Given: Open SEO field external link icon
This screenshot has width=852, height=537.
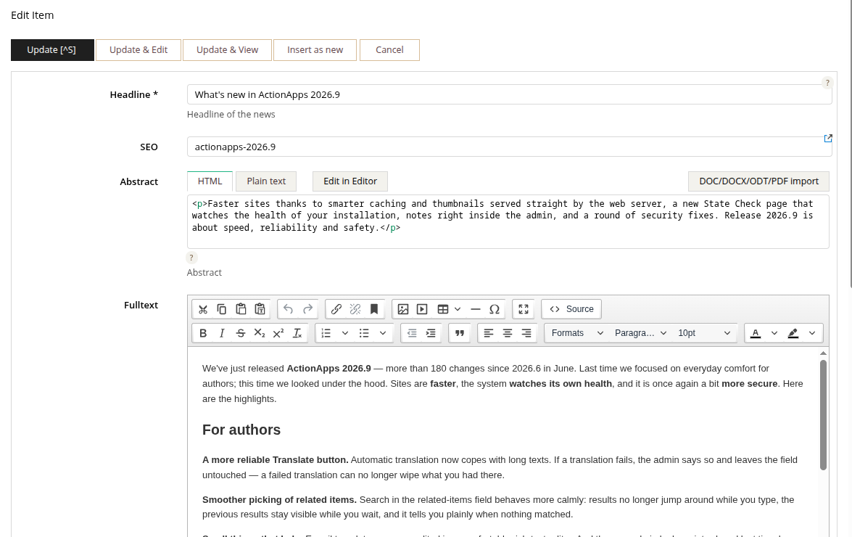Looking at the screenshot, I should [x=828, y=139].
